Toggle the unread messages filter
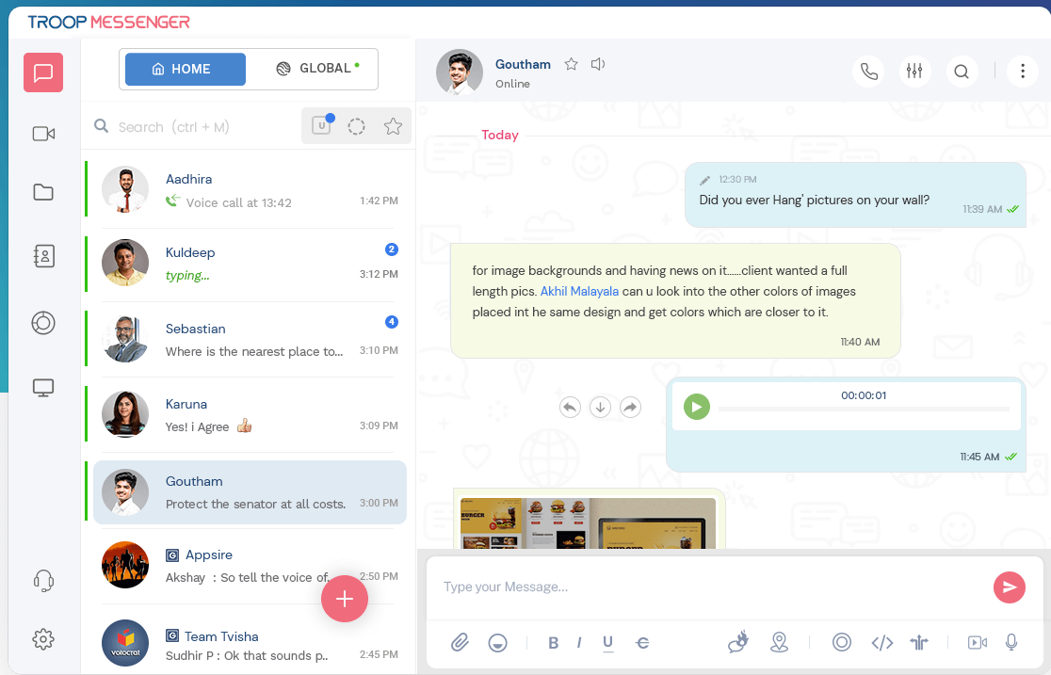 point(321,126)
